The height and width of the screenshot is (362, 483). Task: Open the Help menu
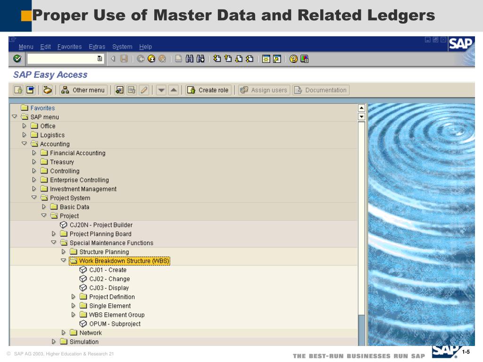pyautogui.click(x=145, y=47)
